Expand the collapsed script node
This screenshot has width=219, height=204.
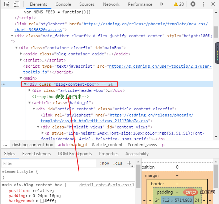point(21,60)
